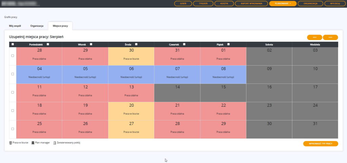The image size is (347, 163).
Task: Go to next month with >>> button
Action: 330,37
